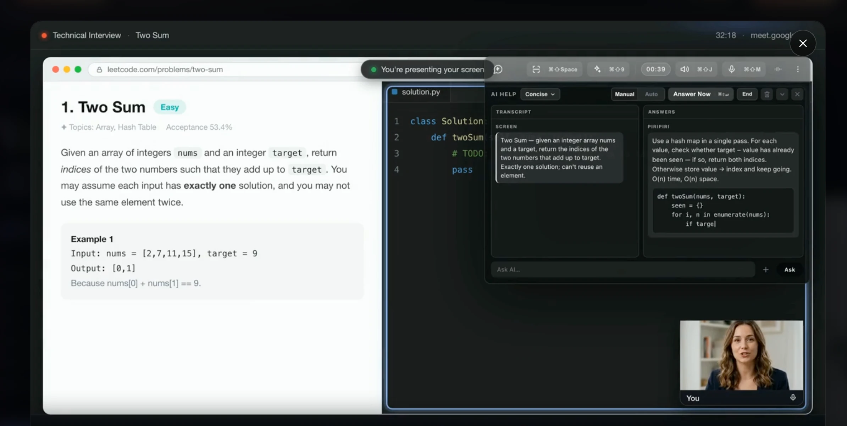Viewport: 847px width, 426px height.
Task: Click the SCREEN transcript label
Action: pos(506,127)
